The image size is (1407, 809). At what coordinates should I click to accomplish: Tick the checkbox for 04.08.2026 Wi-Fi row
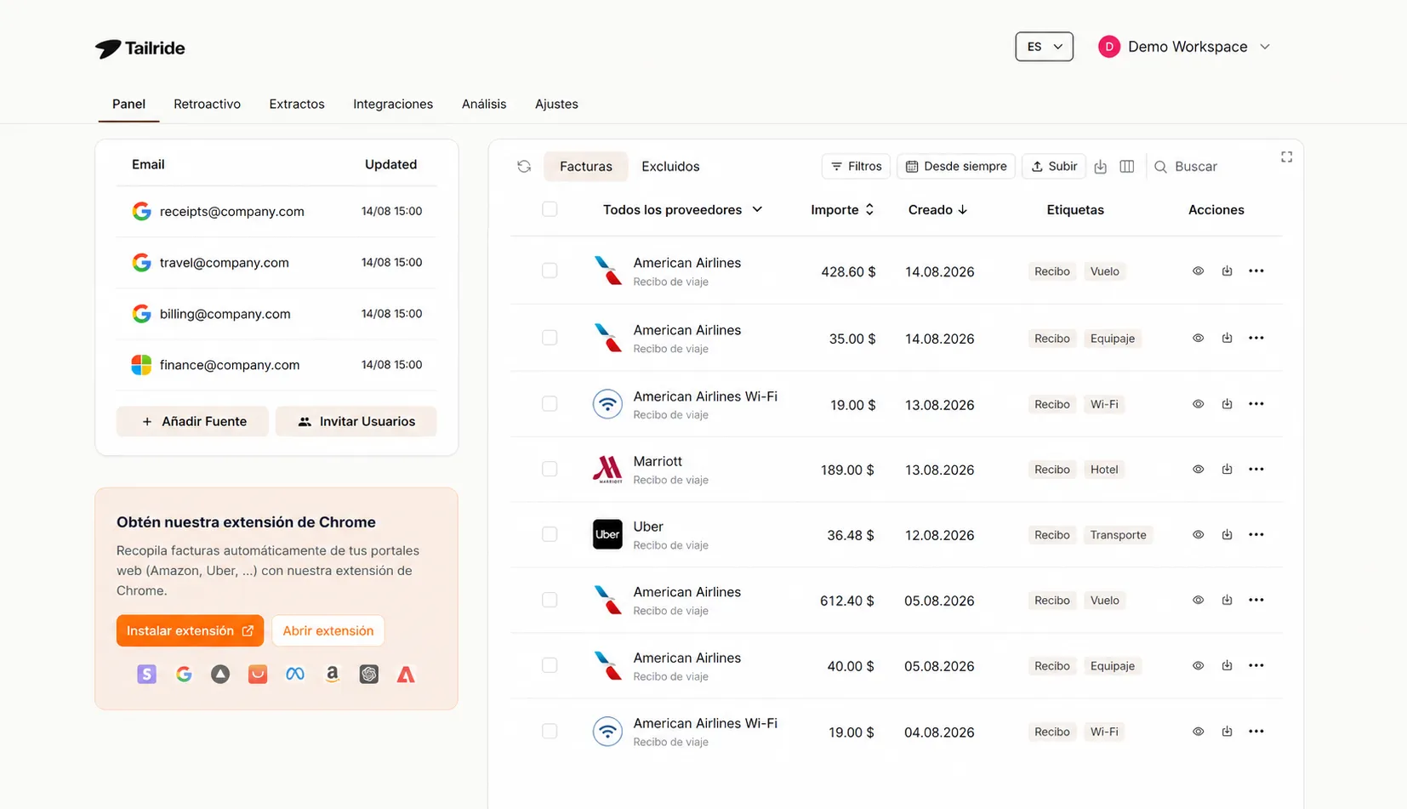click(x=550, y=731)
